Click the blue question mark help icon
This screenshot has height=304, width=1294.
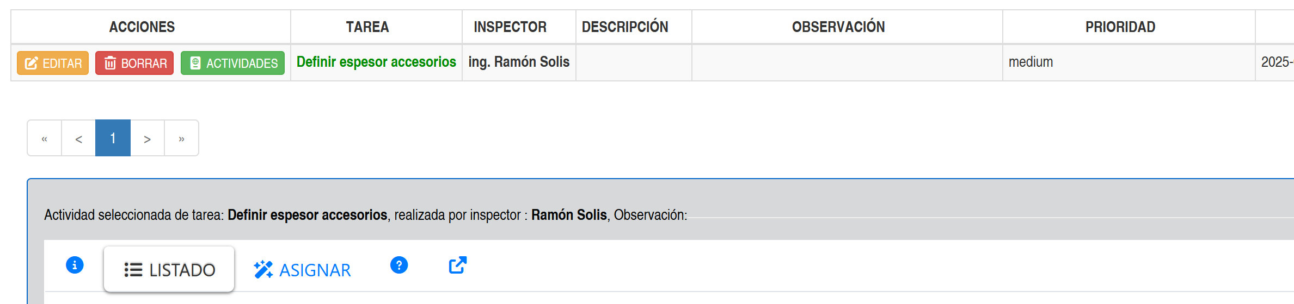tap(399, 265)
